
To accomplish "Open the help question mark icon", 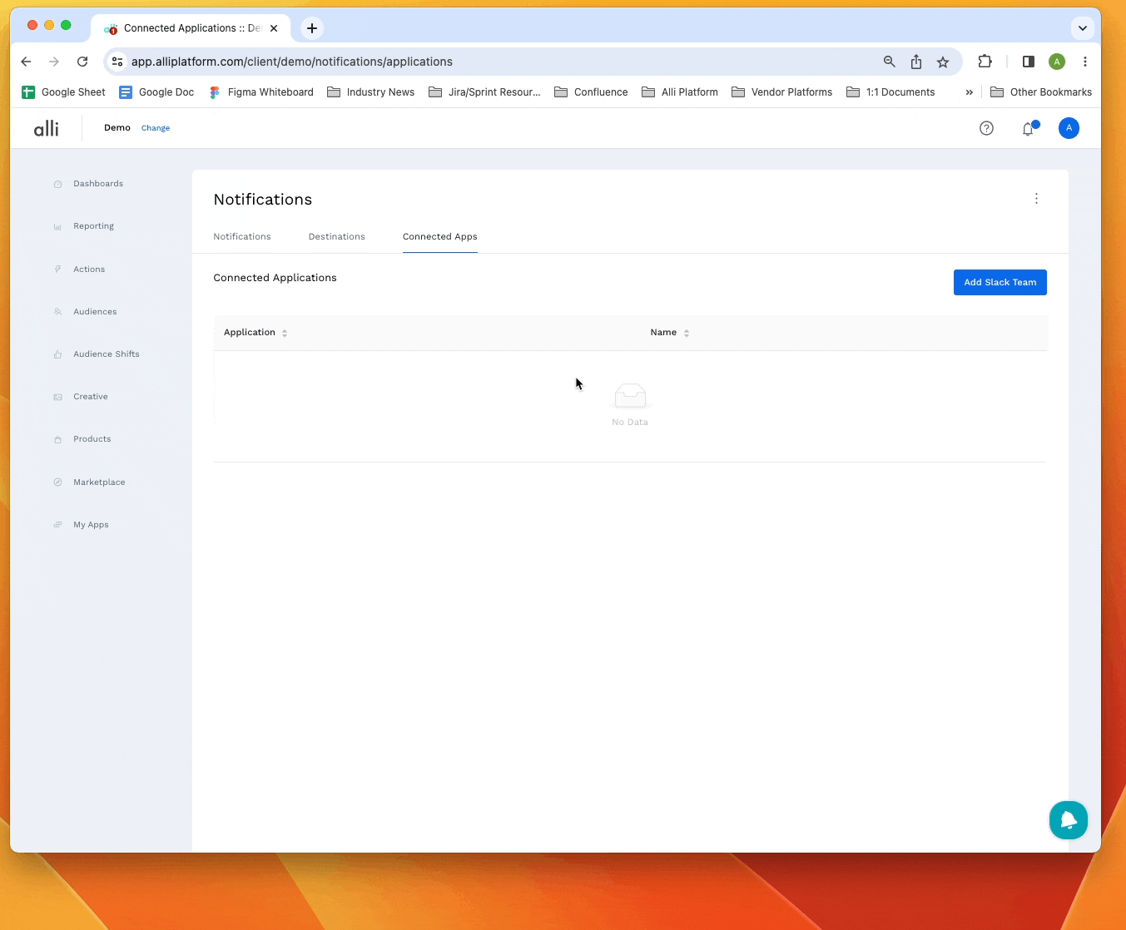I will click(x=986, y=128).
